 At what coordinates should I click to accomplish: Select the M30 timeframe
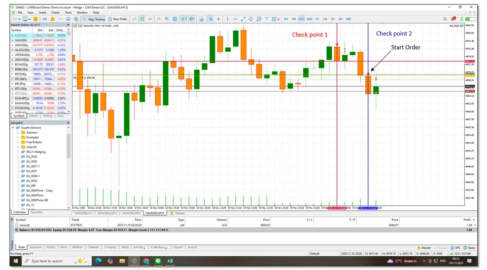tap(309, 19)
